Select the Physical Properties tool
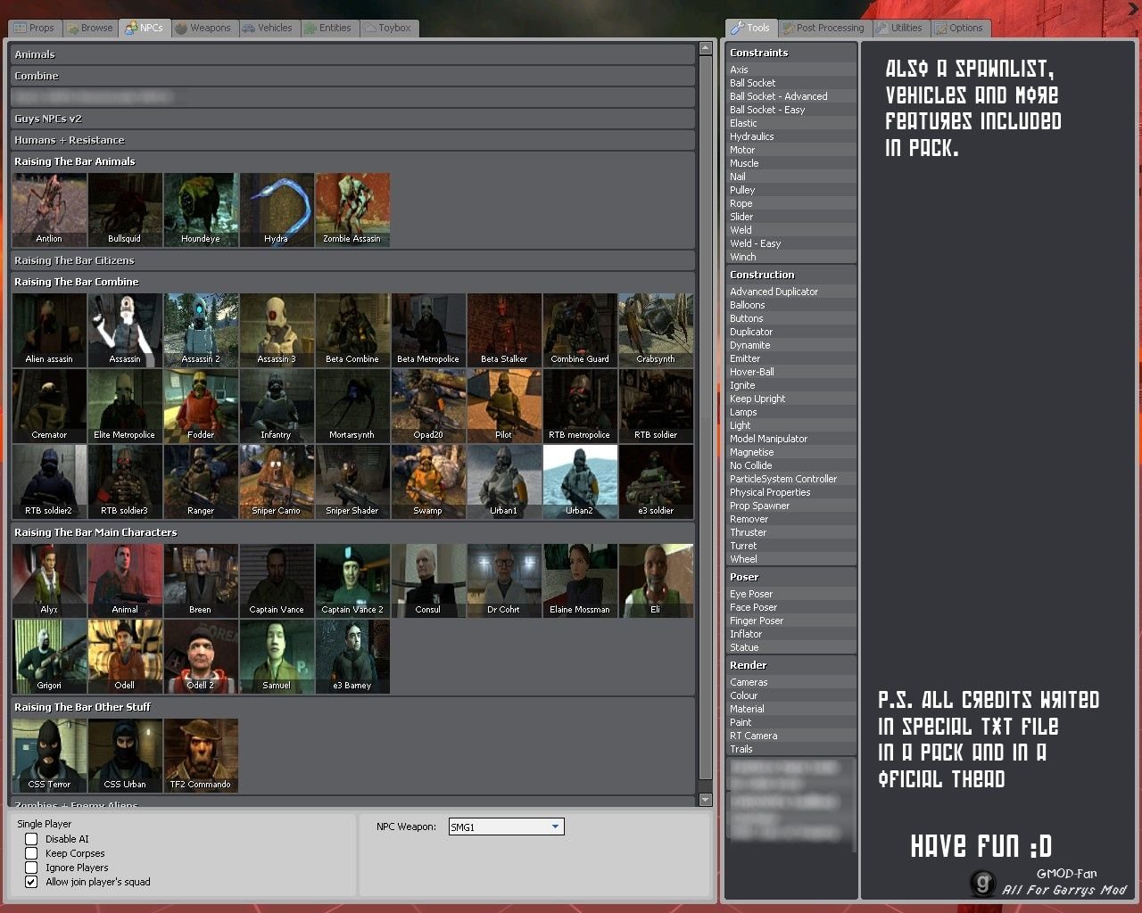The image size is (1142, 913). click(791, 492)
